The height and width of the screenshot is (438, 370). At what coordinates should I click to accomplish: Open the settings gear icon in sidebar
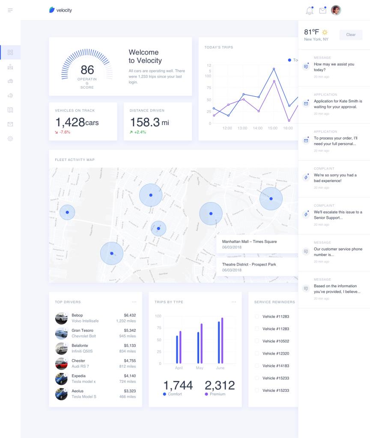10,139
